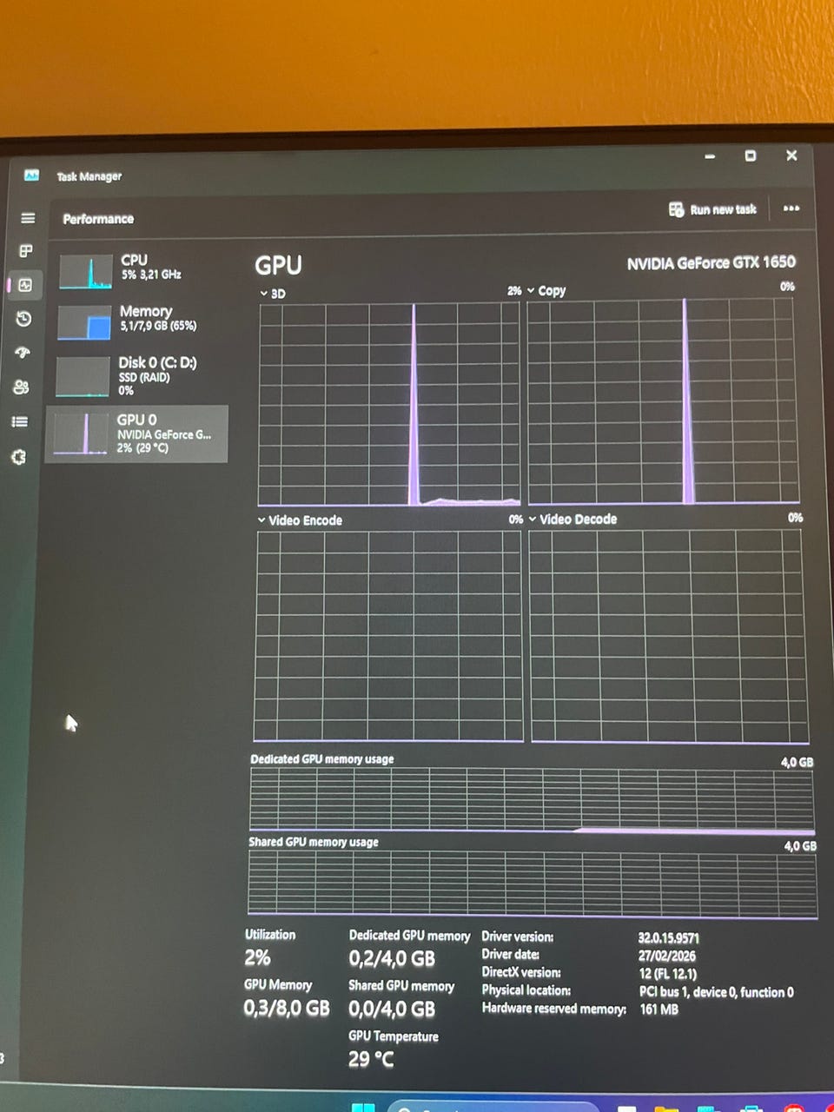
Task: Click the GPU Memory 0,3/8,0 GB value
Action: click(x=287, y=1009)
